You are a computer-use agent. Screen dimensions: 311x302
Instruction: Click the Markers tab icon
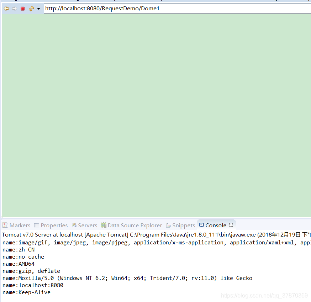coord(5,225)
